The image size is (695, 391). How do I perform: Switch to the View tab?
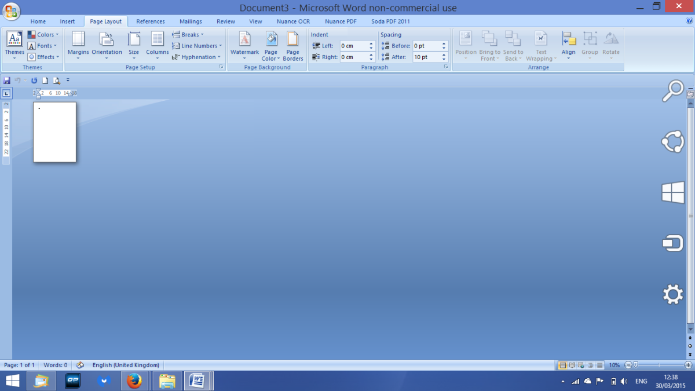pyautogui.click(x=255, y=21)
